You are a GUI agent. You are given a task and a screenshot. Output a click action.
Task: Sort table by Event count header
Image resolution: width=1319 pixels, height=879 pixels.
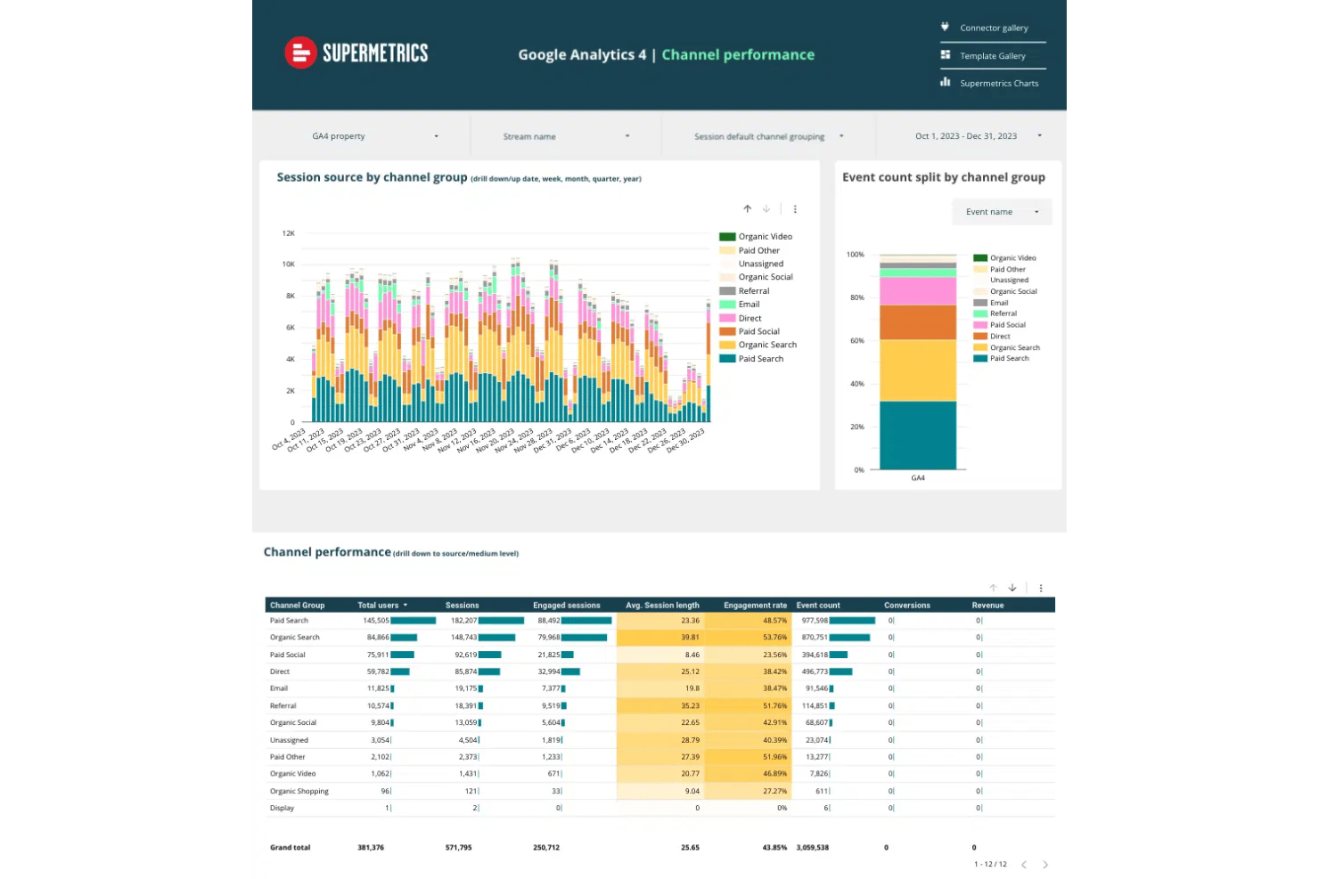coord(818,605)
